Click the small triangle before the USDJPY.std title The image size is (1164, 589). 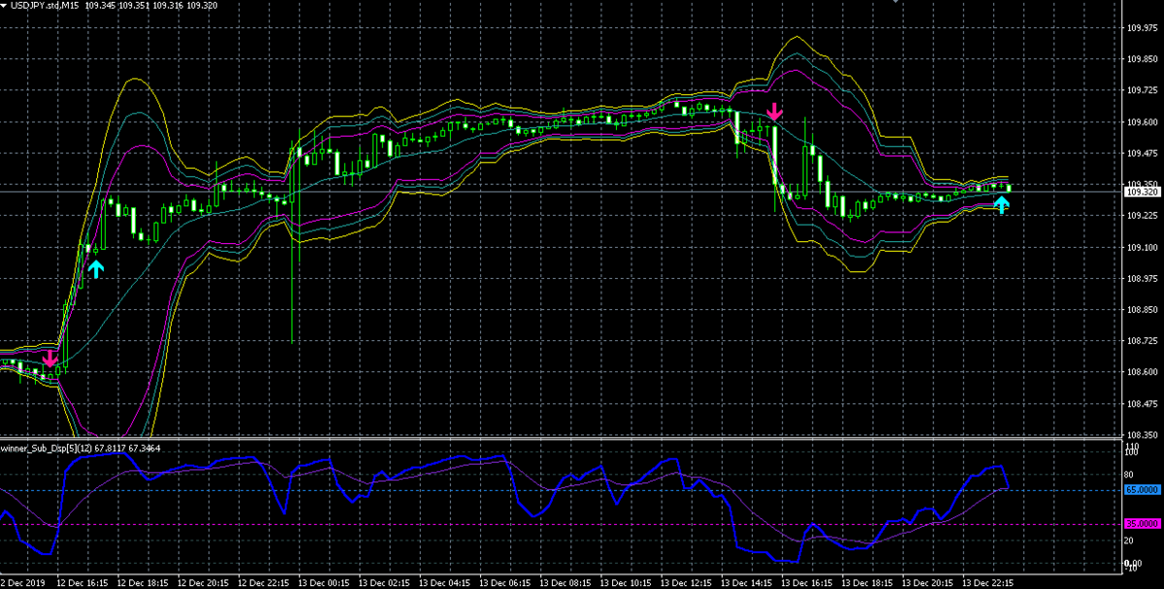5,7
